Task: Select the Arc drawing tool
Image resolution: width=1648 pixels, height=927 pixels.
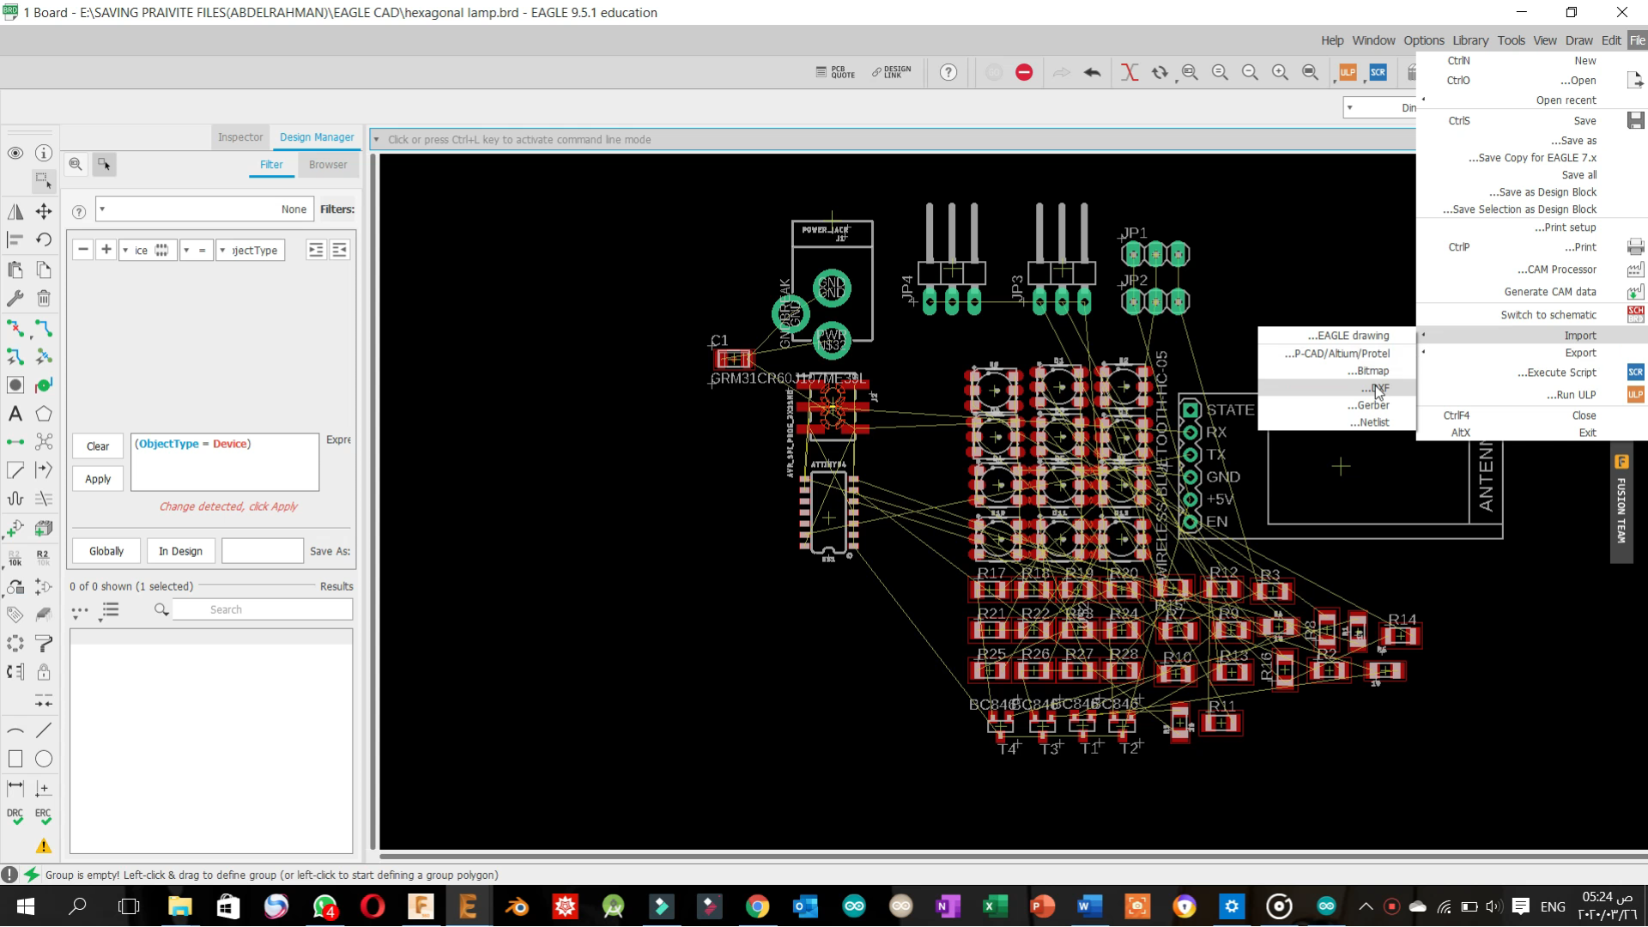Action: pos(15,730)
